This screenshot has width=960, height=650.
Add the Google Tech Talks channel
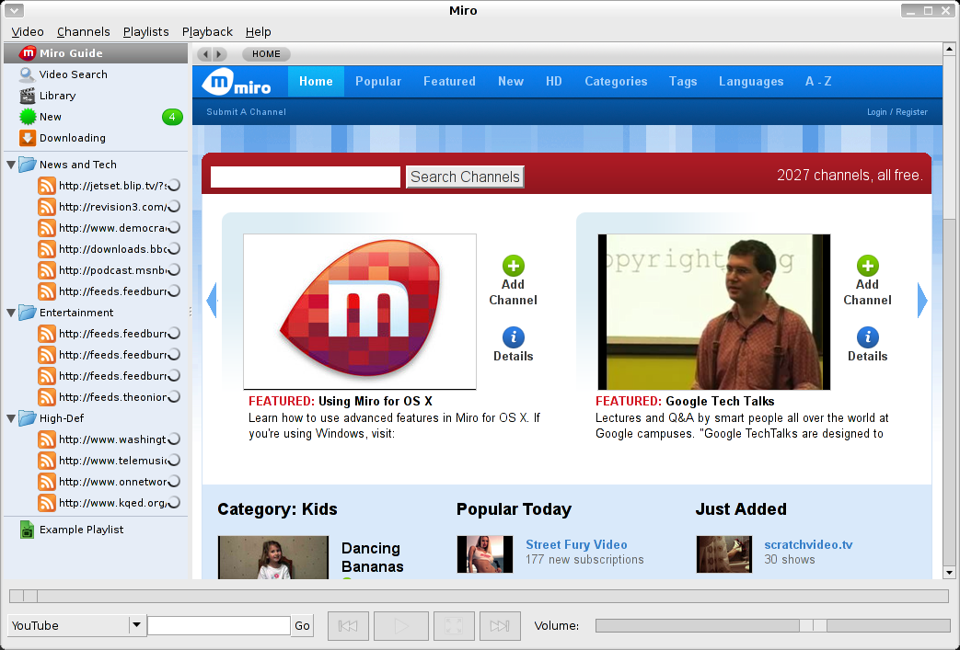pyautogui.click(x=867, y=281)
